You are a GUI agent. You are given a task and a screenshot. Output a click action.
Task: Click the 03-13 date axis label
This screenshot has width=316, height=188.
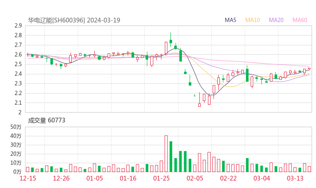click(x=295, y=178)
